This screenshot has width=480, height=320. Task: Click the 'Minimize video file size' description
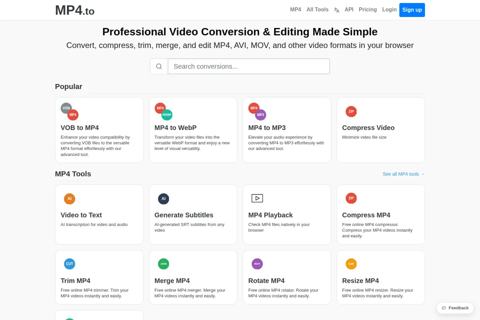364,137
